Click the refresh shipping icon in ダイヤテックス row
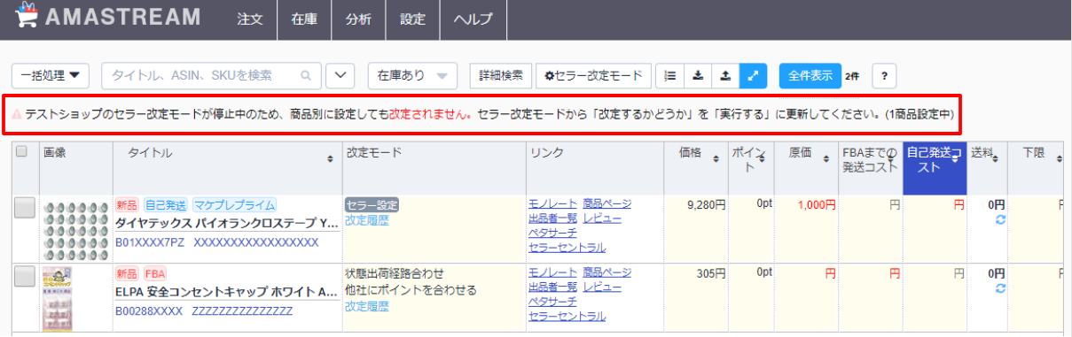The height and width of the screenshot is (337, 1072). click(1000, 218)
